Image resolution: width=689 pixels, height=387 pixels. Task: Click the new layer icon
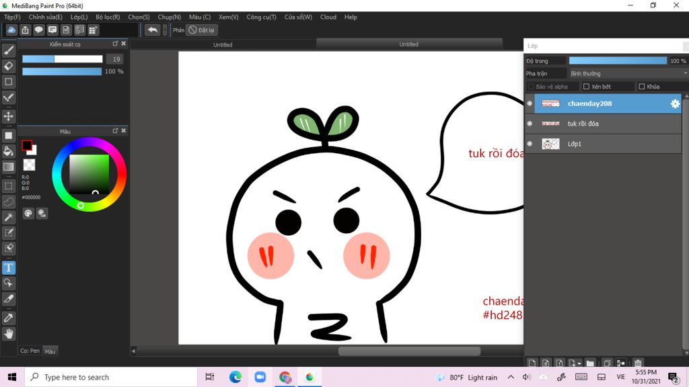[x=532, y=363]
